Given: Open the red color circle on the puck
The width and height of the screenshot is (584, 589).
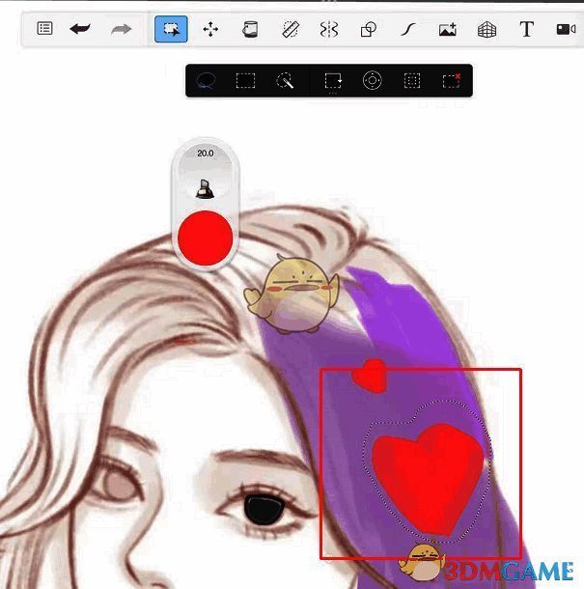Looking at the screenshot, I should point(206,238).
